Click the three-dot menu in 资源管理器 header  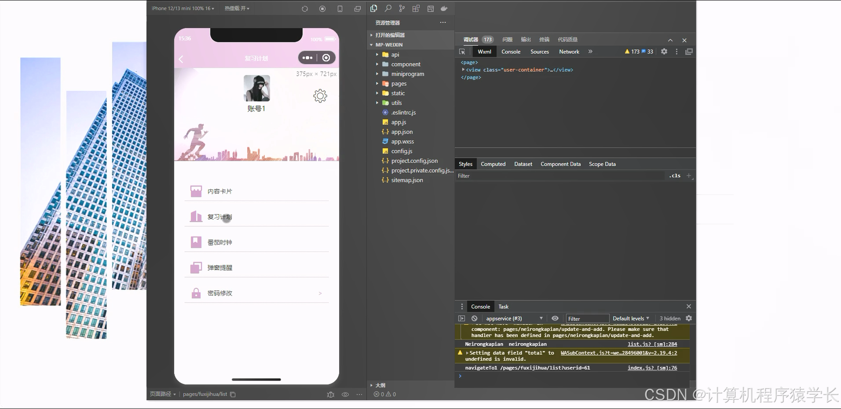443,22
